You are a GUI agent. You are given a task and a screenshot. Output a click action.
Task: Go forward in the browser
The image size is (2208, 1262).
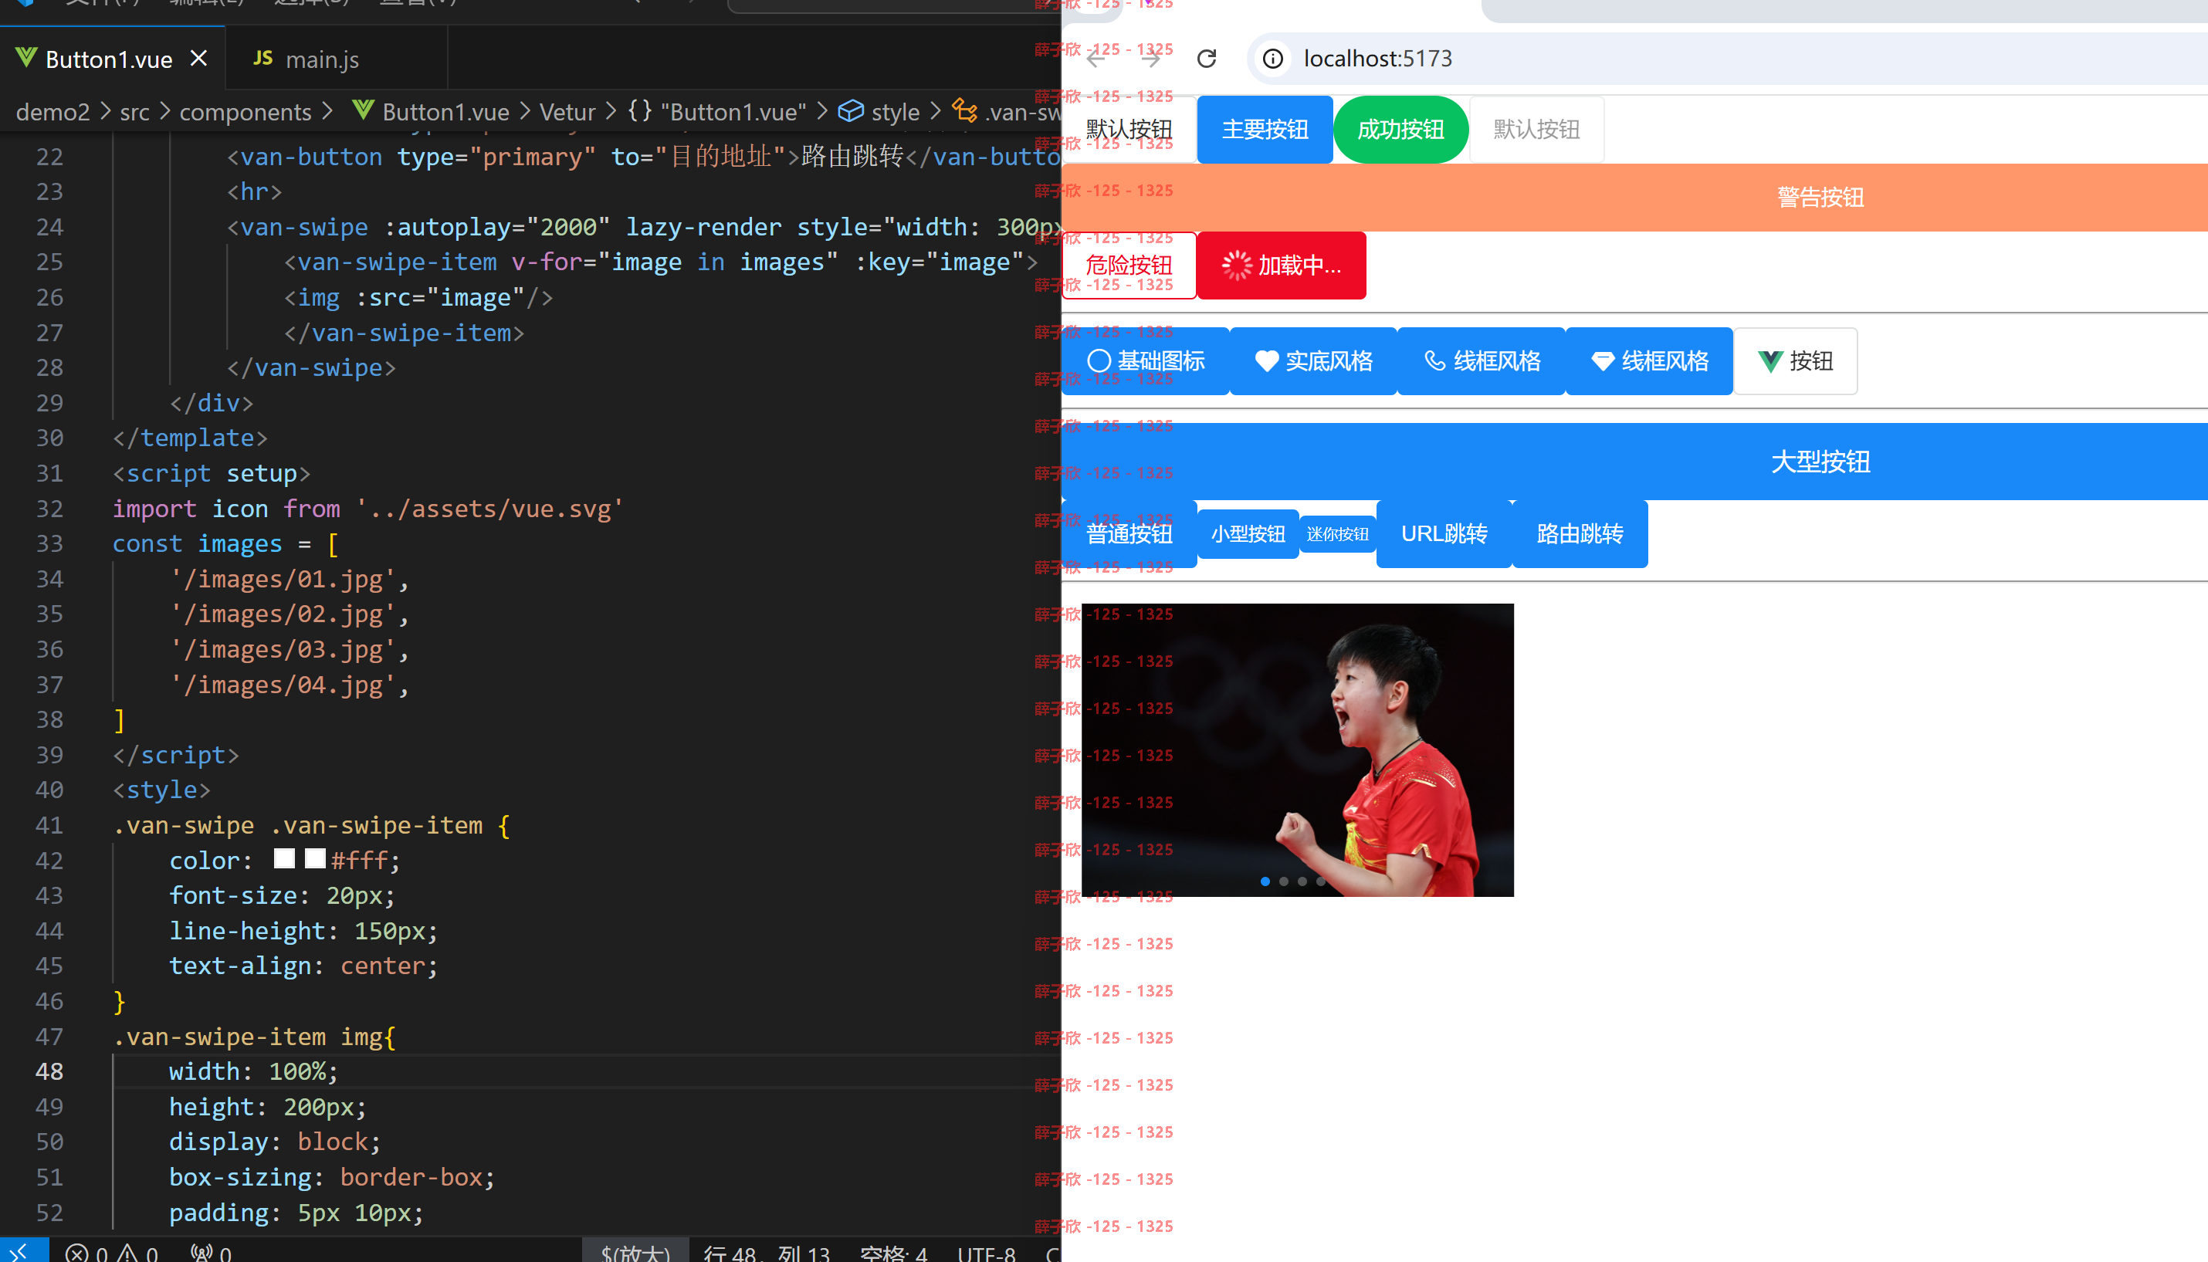[1151, 59]
